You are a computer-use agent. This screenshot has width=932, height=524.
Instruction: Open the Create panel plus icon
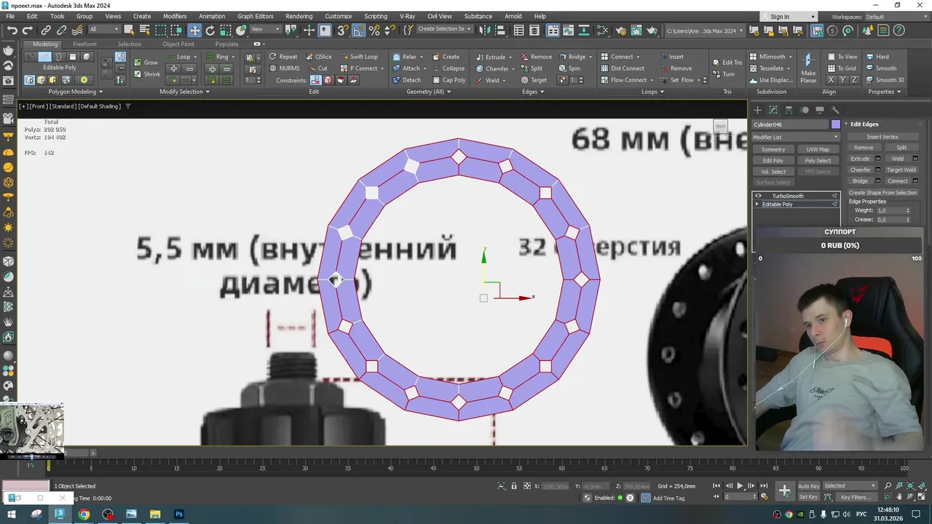tap(757, 110)
